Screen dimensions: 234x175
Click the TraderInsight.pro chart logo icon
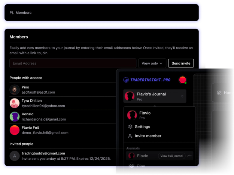126,80
